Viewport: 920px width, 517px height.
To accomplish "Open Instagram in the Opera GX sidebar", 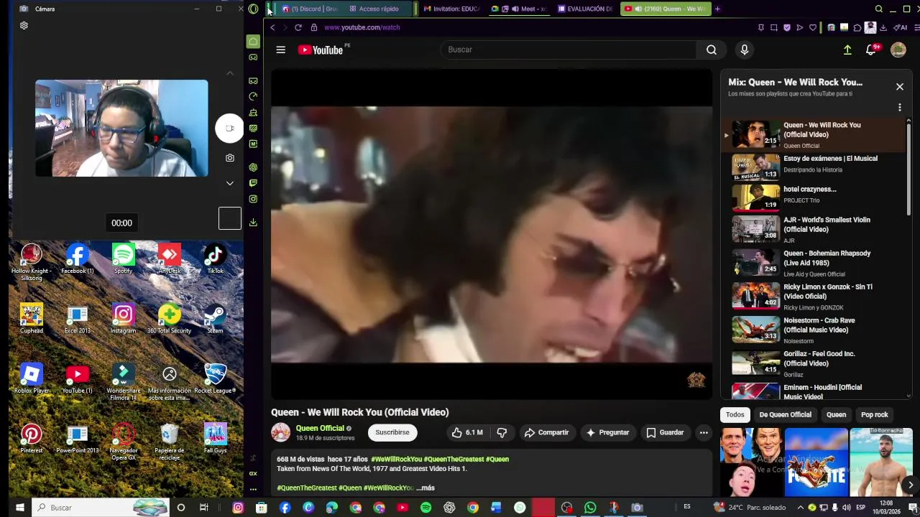I will tap(253, 199).
